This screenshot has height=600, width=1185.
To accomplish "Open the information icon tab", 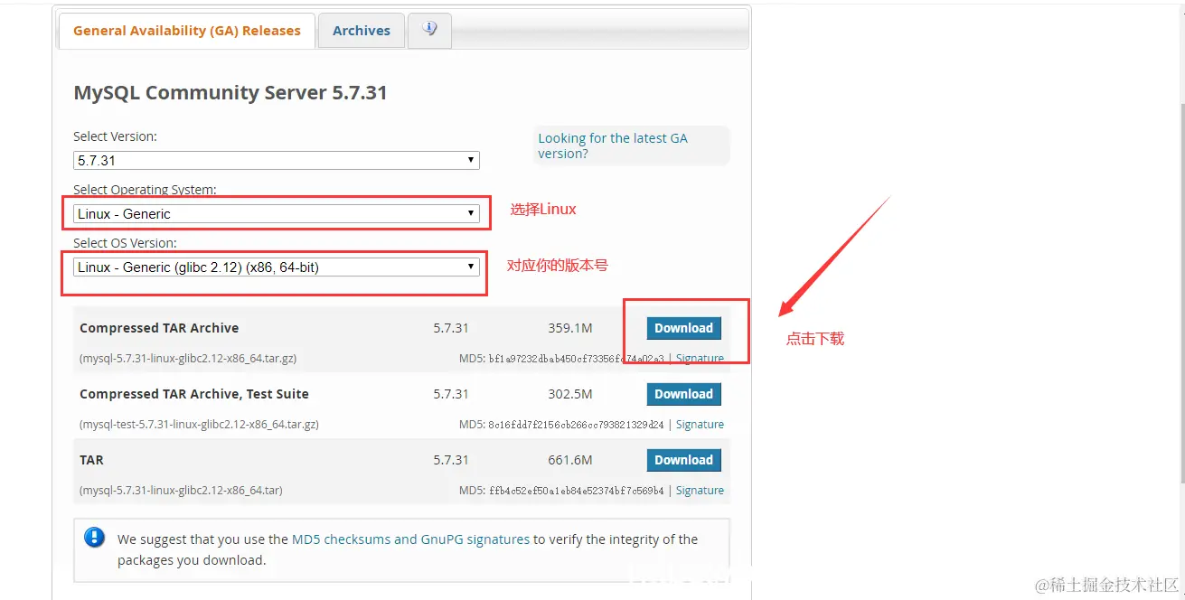I will (x=429, y=29).
